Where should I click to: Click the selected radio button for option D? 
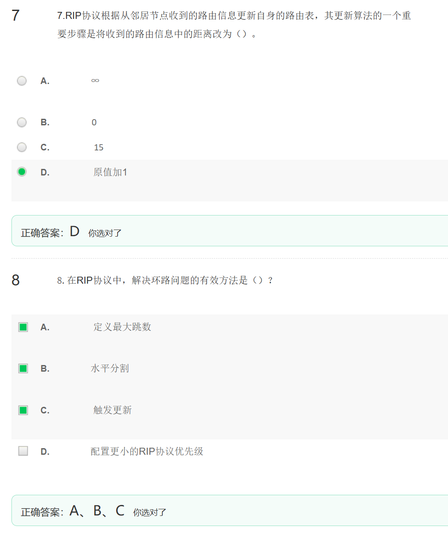coord(22,172)
